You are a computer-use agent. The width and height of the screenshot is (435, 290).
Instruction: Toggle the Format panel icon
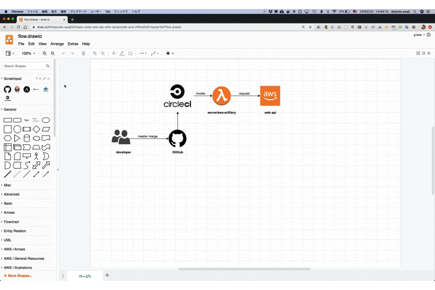tap(424, 53)
